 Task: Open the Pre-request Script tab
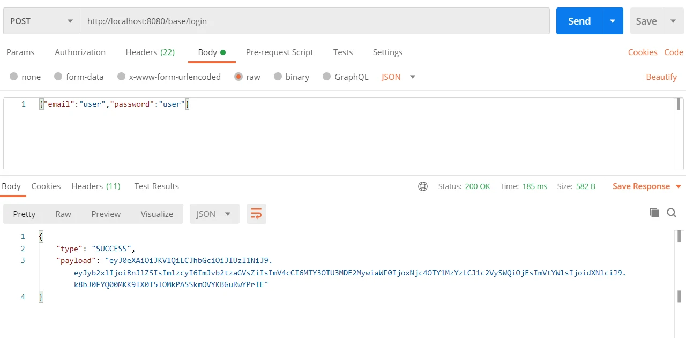(x=279, y=52)
